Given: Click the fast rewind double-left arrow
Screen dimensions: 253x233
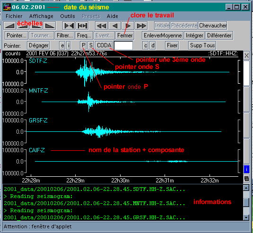Looking at the screenshot, I should tap(102, 26).
